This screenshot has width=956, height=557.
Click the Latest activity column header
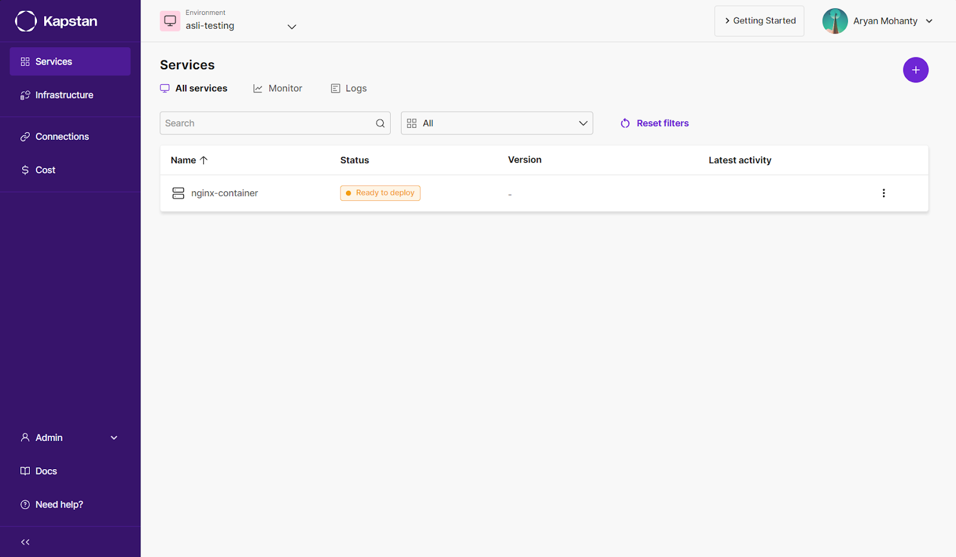pyautogui.click(x=740, y=160)
